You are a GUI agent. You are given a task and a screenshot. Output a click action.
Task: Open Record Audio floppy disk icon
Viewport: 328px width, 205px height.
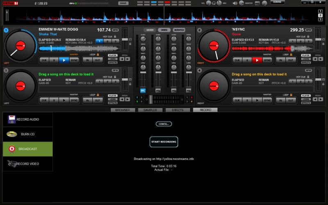pos(11,119)
